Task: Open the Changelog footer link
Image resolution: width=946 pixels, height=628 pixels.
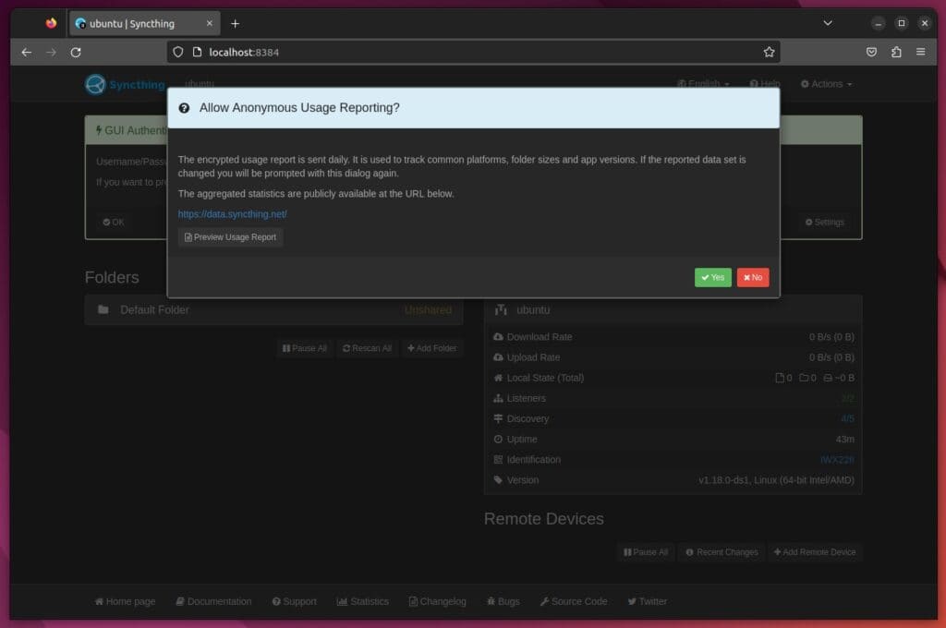Action: pos(437,601)
